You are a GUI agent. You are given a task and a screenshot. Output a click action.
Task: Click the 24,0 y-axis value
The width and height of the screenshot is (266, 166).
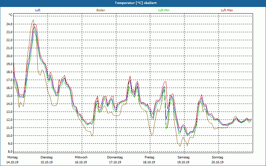click(10, 24)
